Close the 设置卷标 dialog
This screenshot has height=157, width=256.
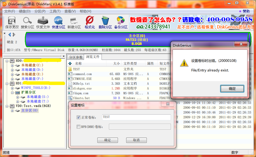click(x=168, y=104)
